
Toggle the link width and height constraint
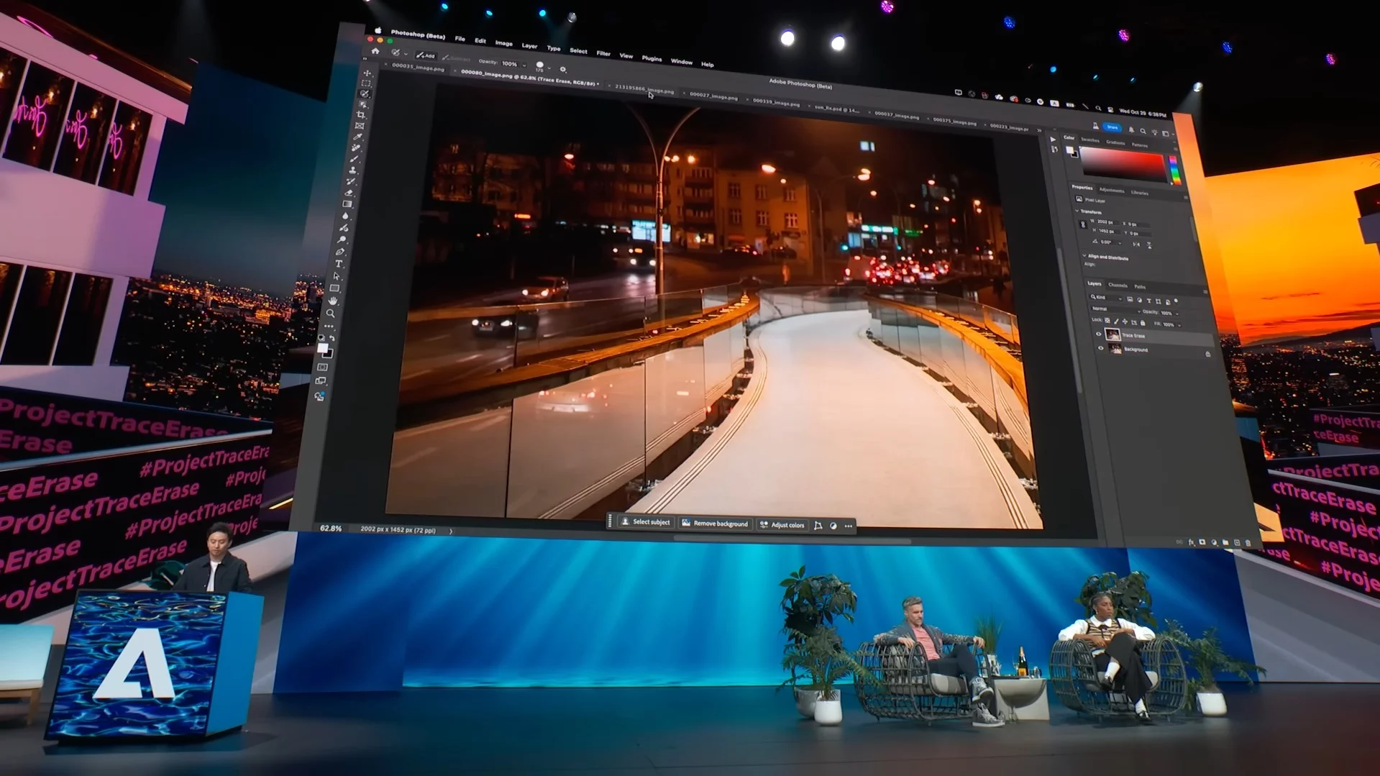click(x=1083, y=225)
